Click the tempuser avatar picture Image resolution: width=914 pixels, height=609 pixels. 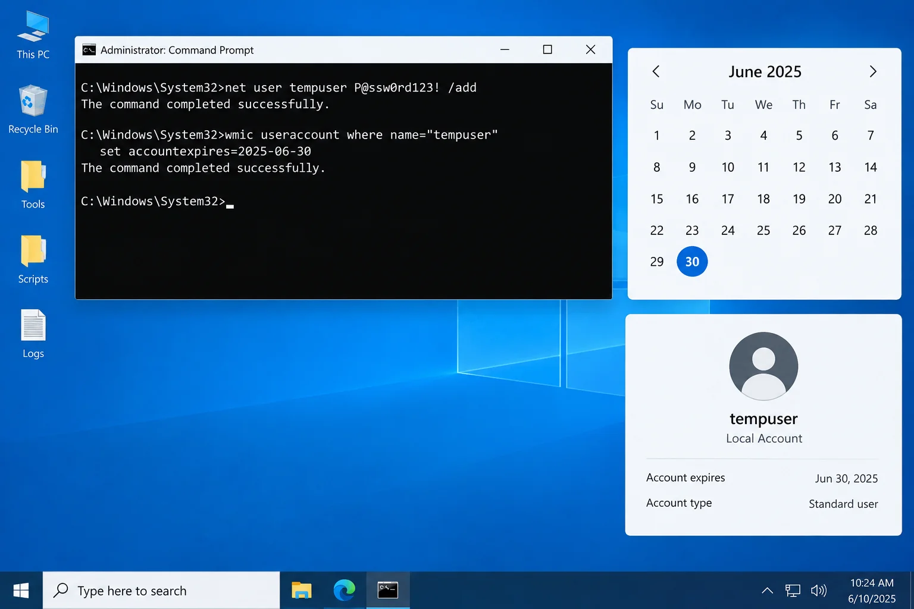(763, 366)
